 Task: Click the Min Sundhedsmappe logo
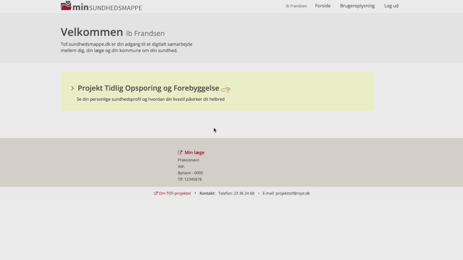(x=101, y=6)
